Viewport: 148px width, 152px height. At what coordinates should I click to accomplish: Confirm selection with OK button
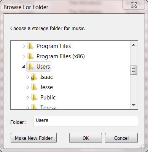click(86, 138)
